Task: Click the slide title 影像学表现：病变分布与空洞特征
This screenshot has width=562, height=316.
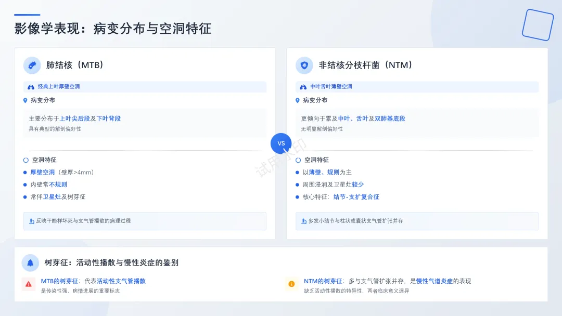Action: point(113,29)
